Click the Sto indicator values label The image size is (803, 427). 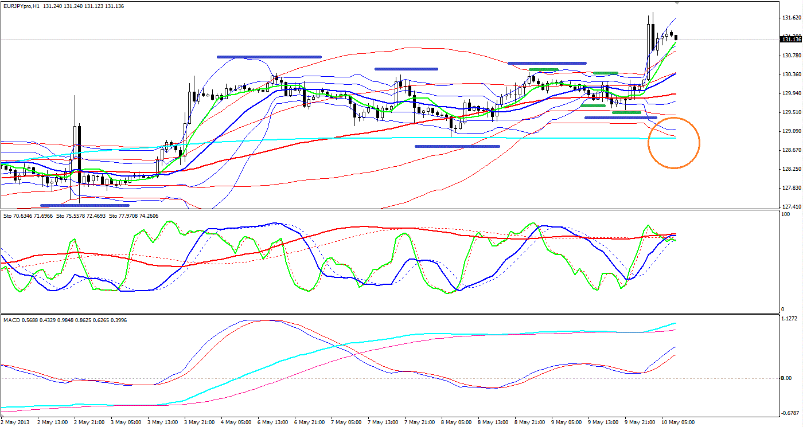coord(81,216)
